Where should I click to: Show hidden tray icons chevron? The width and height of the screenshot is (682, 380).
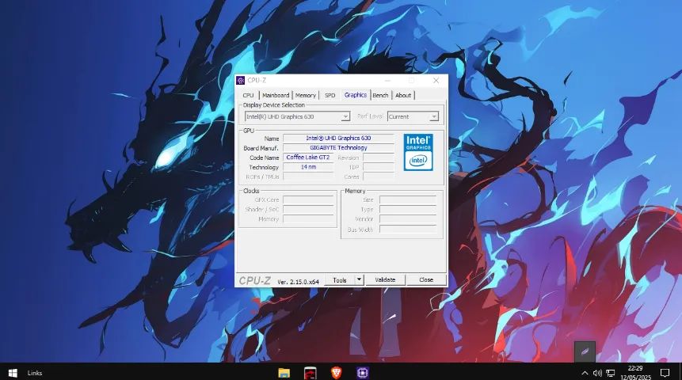tap(585, 373)
